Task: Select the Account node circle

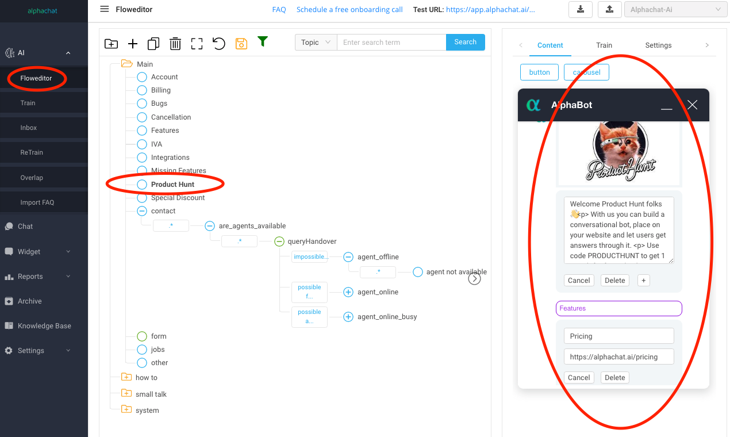Action: tap(142, 77)
